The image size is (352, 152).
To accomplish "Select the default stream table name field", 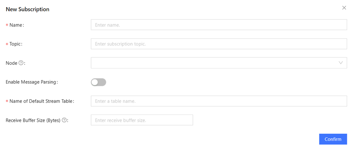I will pos(219,101).
